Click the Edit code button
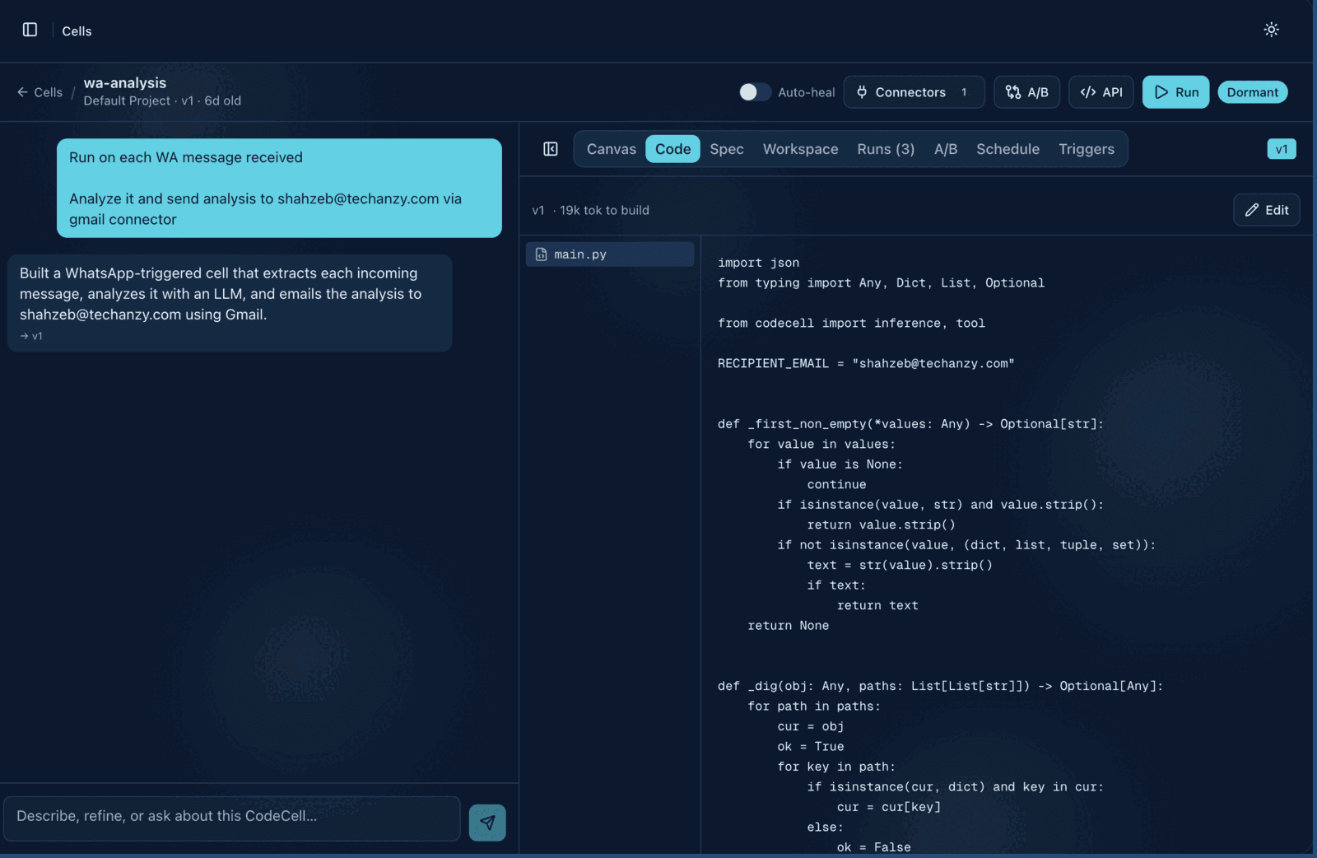Image resolution: width=1317 pixels, height=858 pixels. pyautogui.click(x=1266, y=210)
